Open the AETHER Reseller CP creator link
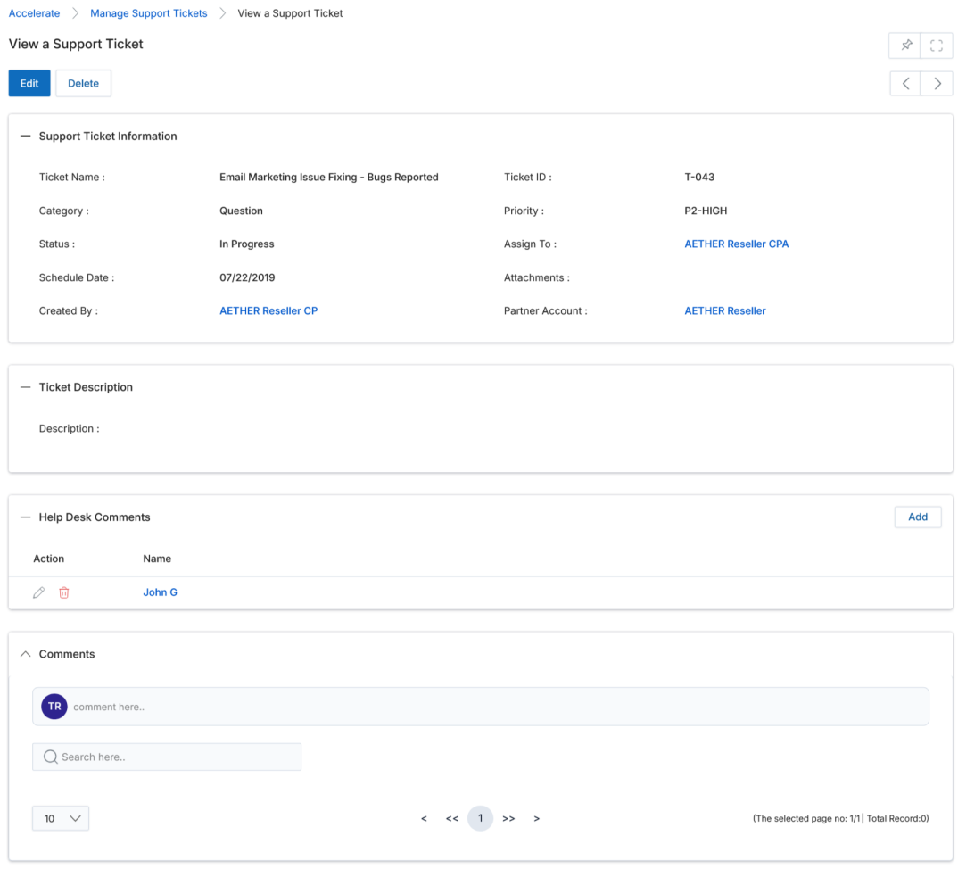 268,310
